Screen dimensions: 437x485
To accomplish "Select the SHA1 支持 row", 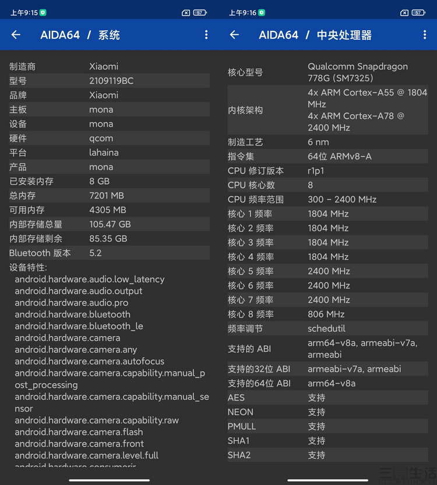I will tap(327, 441).
